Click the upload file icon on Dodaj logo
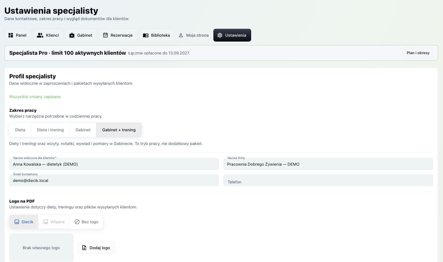443x262 pixels. pyautogui.click(x=84, y=248)
